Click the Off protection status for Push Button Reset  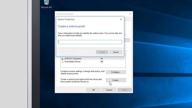click(x=102, y=62)
